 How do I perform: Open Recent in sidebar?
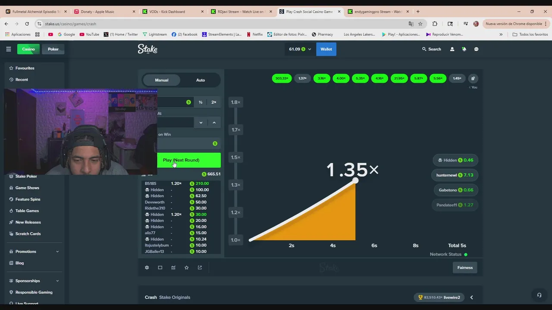click(22, 80)
